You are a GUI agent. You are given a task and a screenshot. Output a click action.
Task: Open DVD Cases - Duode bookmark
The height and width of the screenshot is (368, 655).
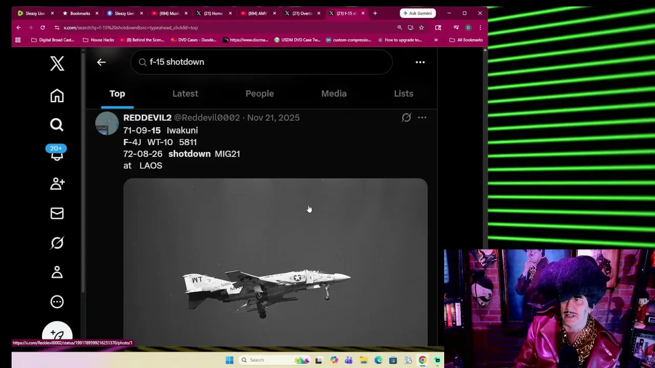click(x=193, y=40)
